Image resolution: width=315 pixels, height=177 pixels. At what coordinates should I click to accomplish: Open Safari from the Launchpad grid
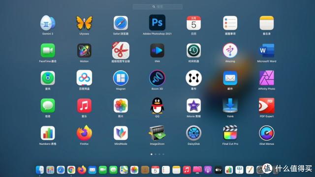121,23
